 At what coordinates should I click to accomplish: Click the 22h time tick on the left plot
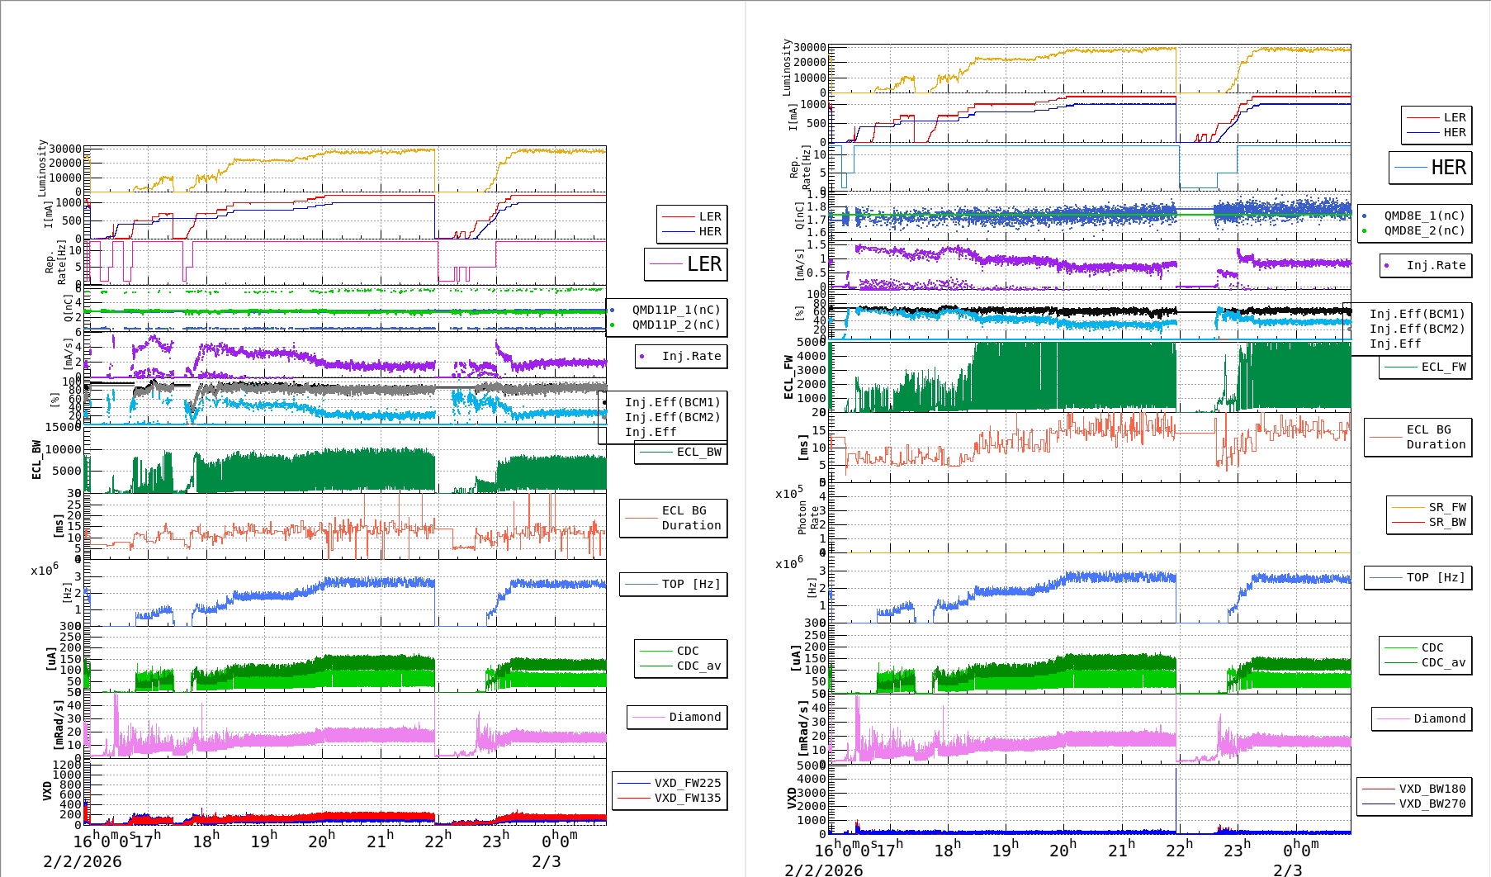438,841
